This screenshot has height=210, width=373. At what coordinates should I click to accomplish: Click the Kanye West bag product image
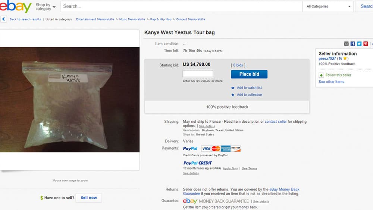[70, 100]
